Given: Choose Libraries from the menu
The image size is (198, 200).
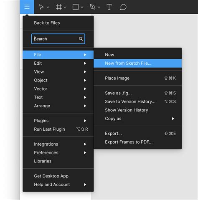Looking at the screenshot, I should point(58,161).
